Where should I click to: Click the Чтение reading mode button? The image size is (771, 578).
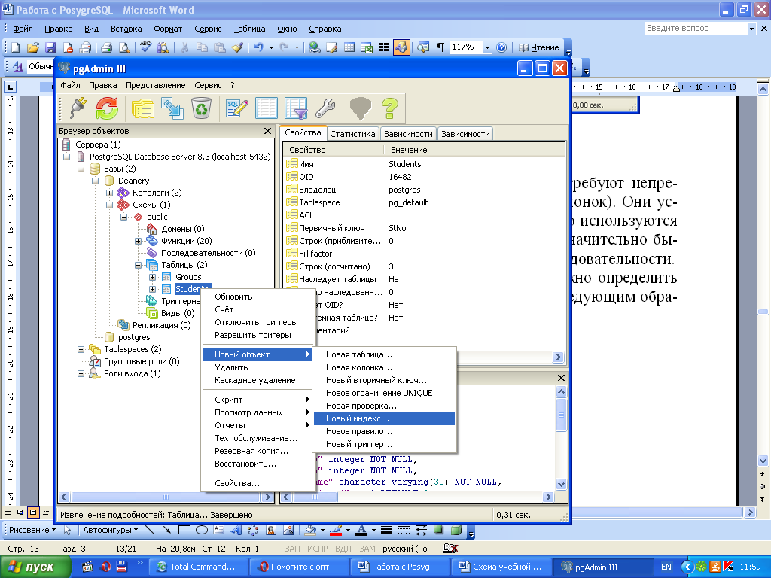[x=539, y=47]
